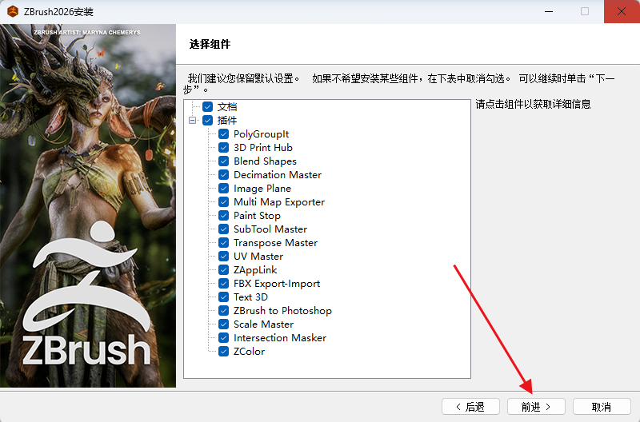
Task: Toggle the Decimation Master checkbox
Action: click(224, 175)
